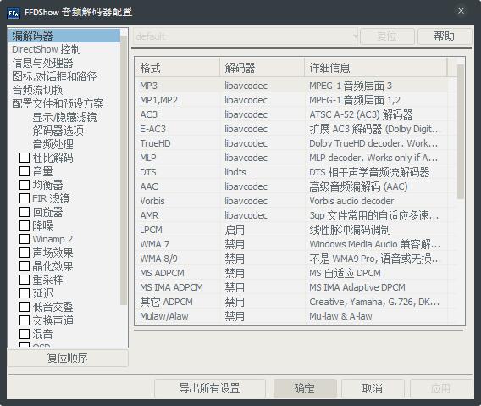Click the left tree vertical scrollbar
Screen dimensions: 481x406
[124, 170]
